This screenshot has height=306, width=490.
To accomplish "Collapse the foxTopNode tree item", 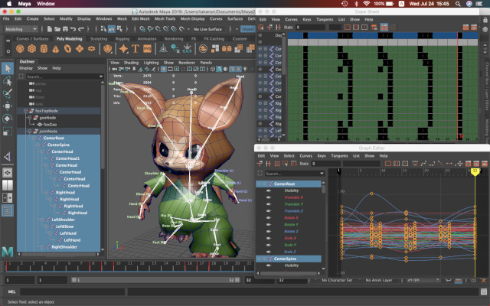I will coord(26,111).
